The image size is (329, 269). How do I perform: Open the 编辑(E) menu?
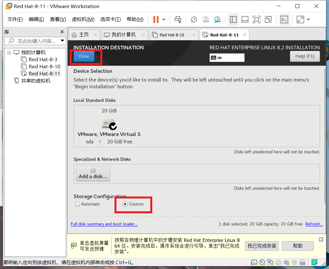pyautogui.click(x=36, y=19)
